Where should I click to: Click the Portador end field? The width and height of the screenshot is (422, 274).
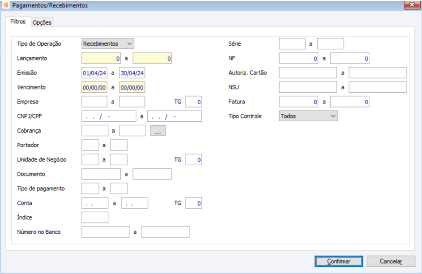[x=119, y=145]
